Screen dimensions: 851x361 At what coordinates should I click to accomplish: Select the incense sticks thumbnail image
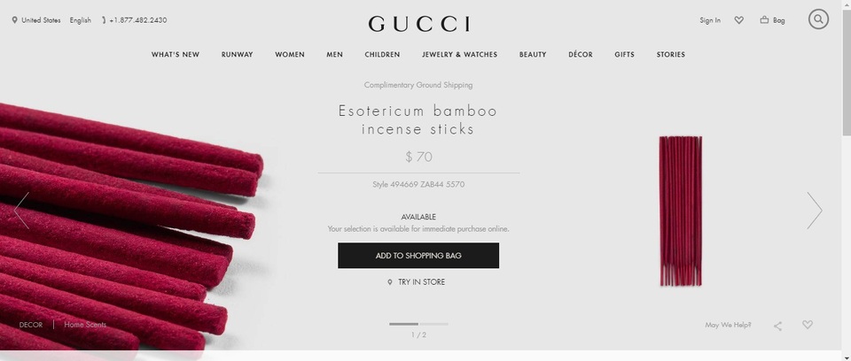[681, 211]
